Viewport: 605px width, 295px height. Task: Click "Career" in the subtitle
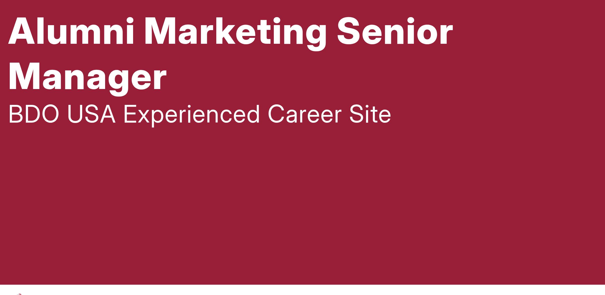point(305,114)
